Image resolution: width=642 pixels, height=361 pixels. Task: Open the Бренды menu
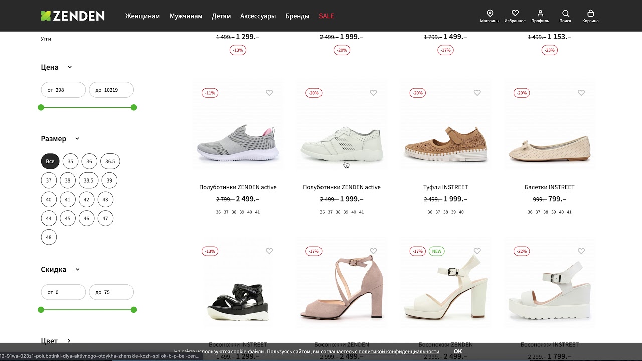click(x=297, y=16)
